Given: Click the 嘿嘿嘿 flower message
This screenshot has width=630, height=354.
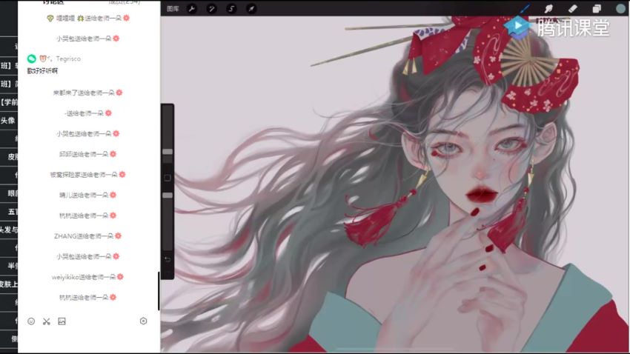Looking at the screenshot, I should pyautogui.click(x=88, y=18).
